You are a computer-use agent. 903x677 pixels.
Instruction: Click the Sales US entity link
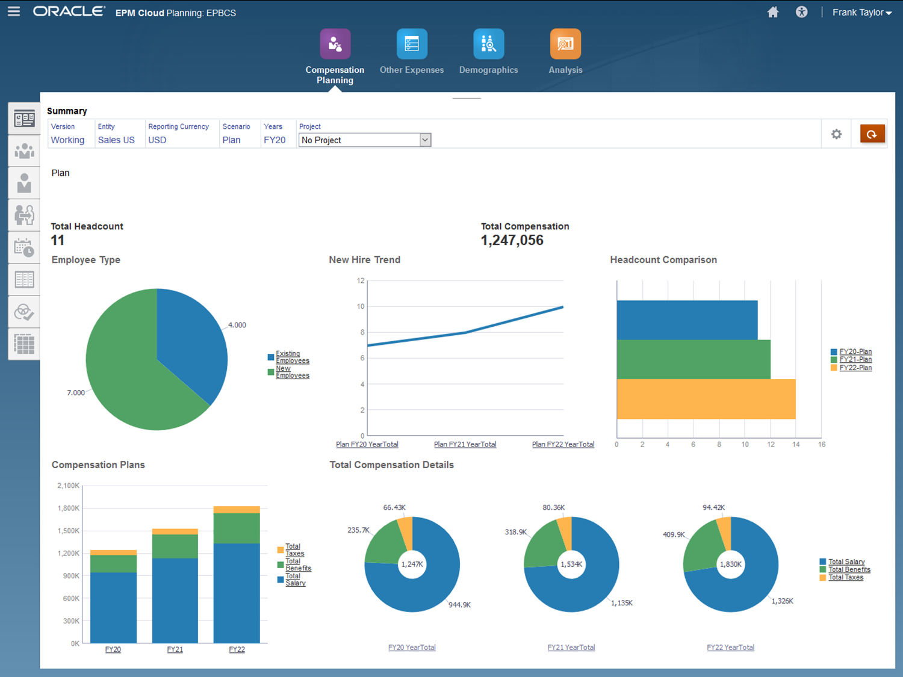click(x=116, y=140)
